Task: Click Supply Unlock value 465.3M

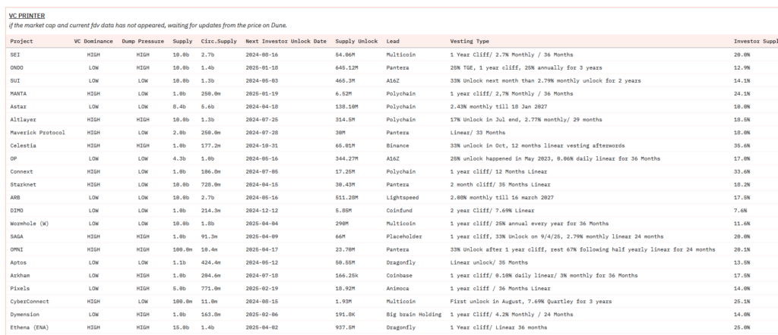Action: [345, 80]
